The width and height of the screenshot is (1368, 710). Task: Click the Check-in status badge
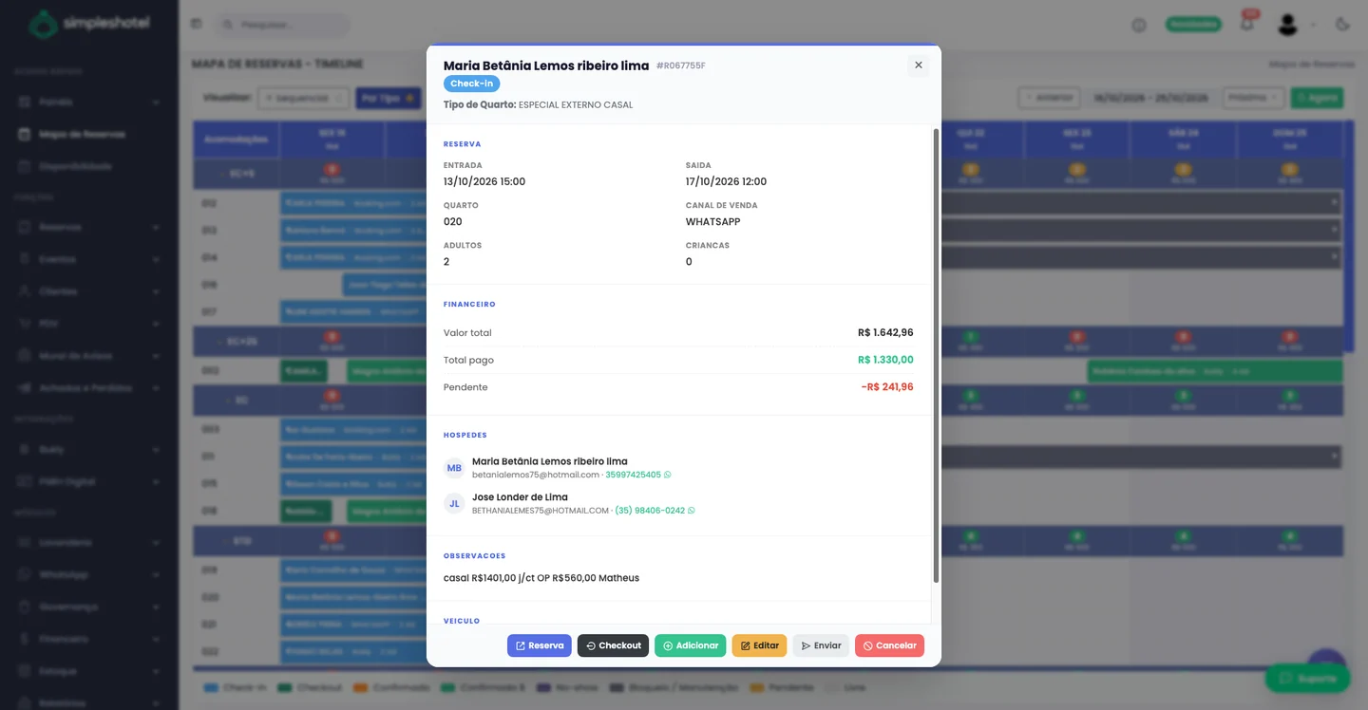point(471,84)
